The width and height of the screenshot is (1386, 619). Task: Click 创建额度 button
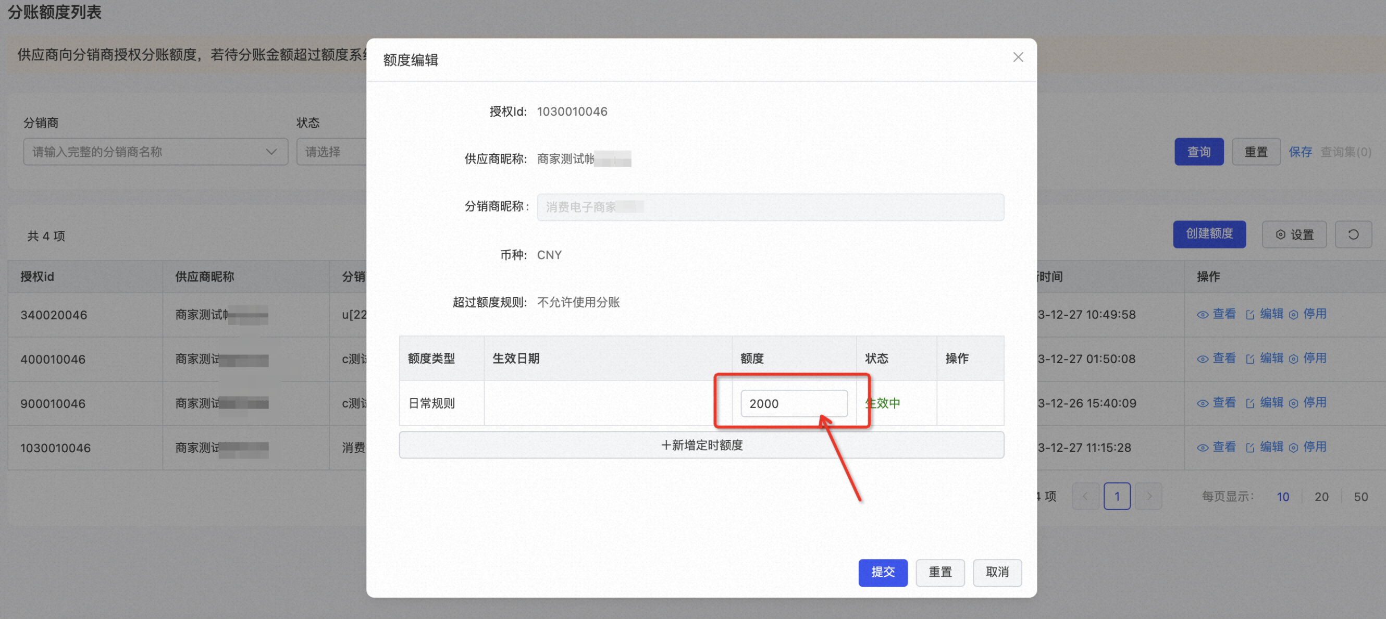(1209, 233)
